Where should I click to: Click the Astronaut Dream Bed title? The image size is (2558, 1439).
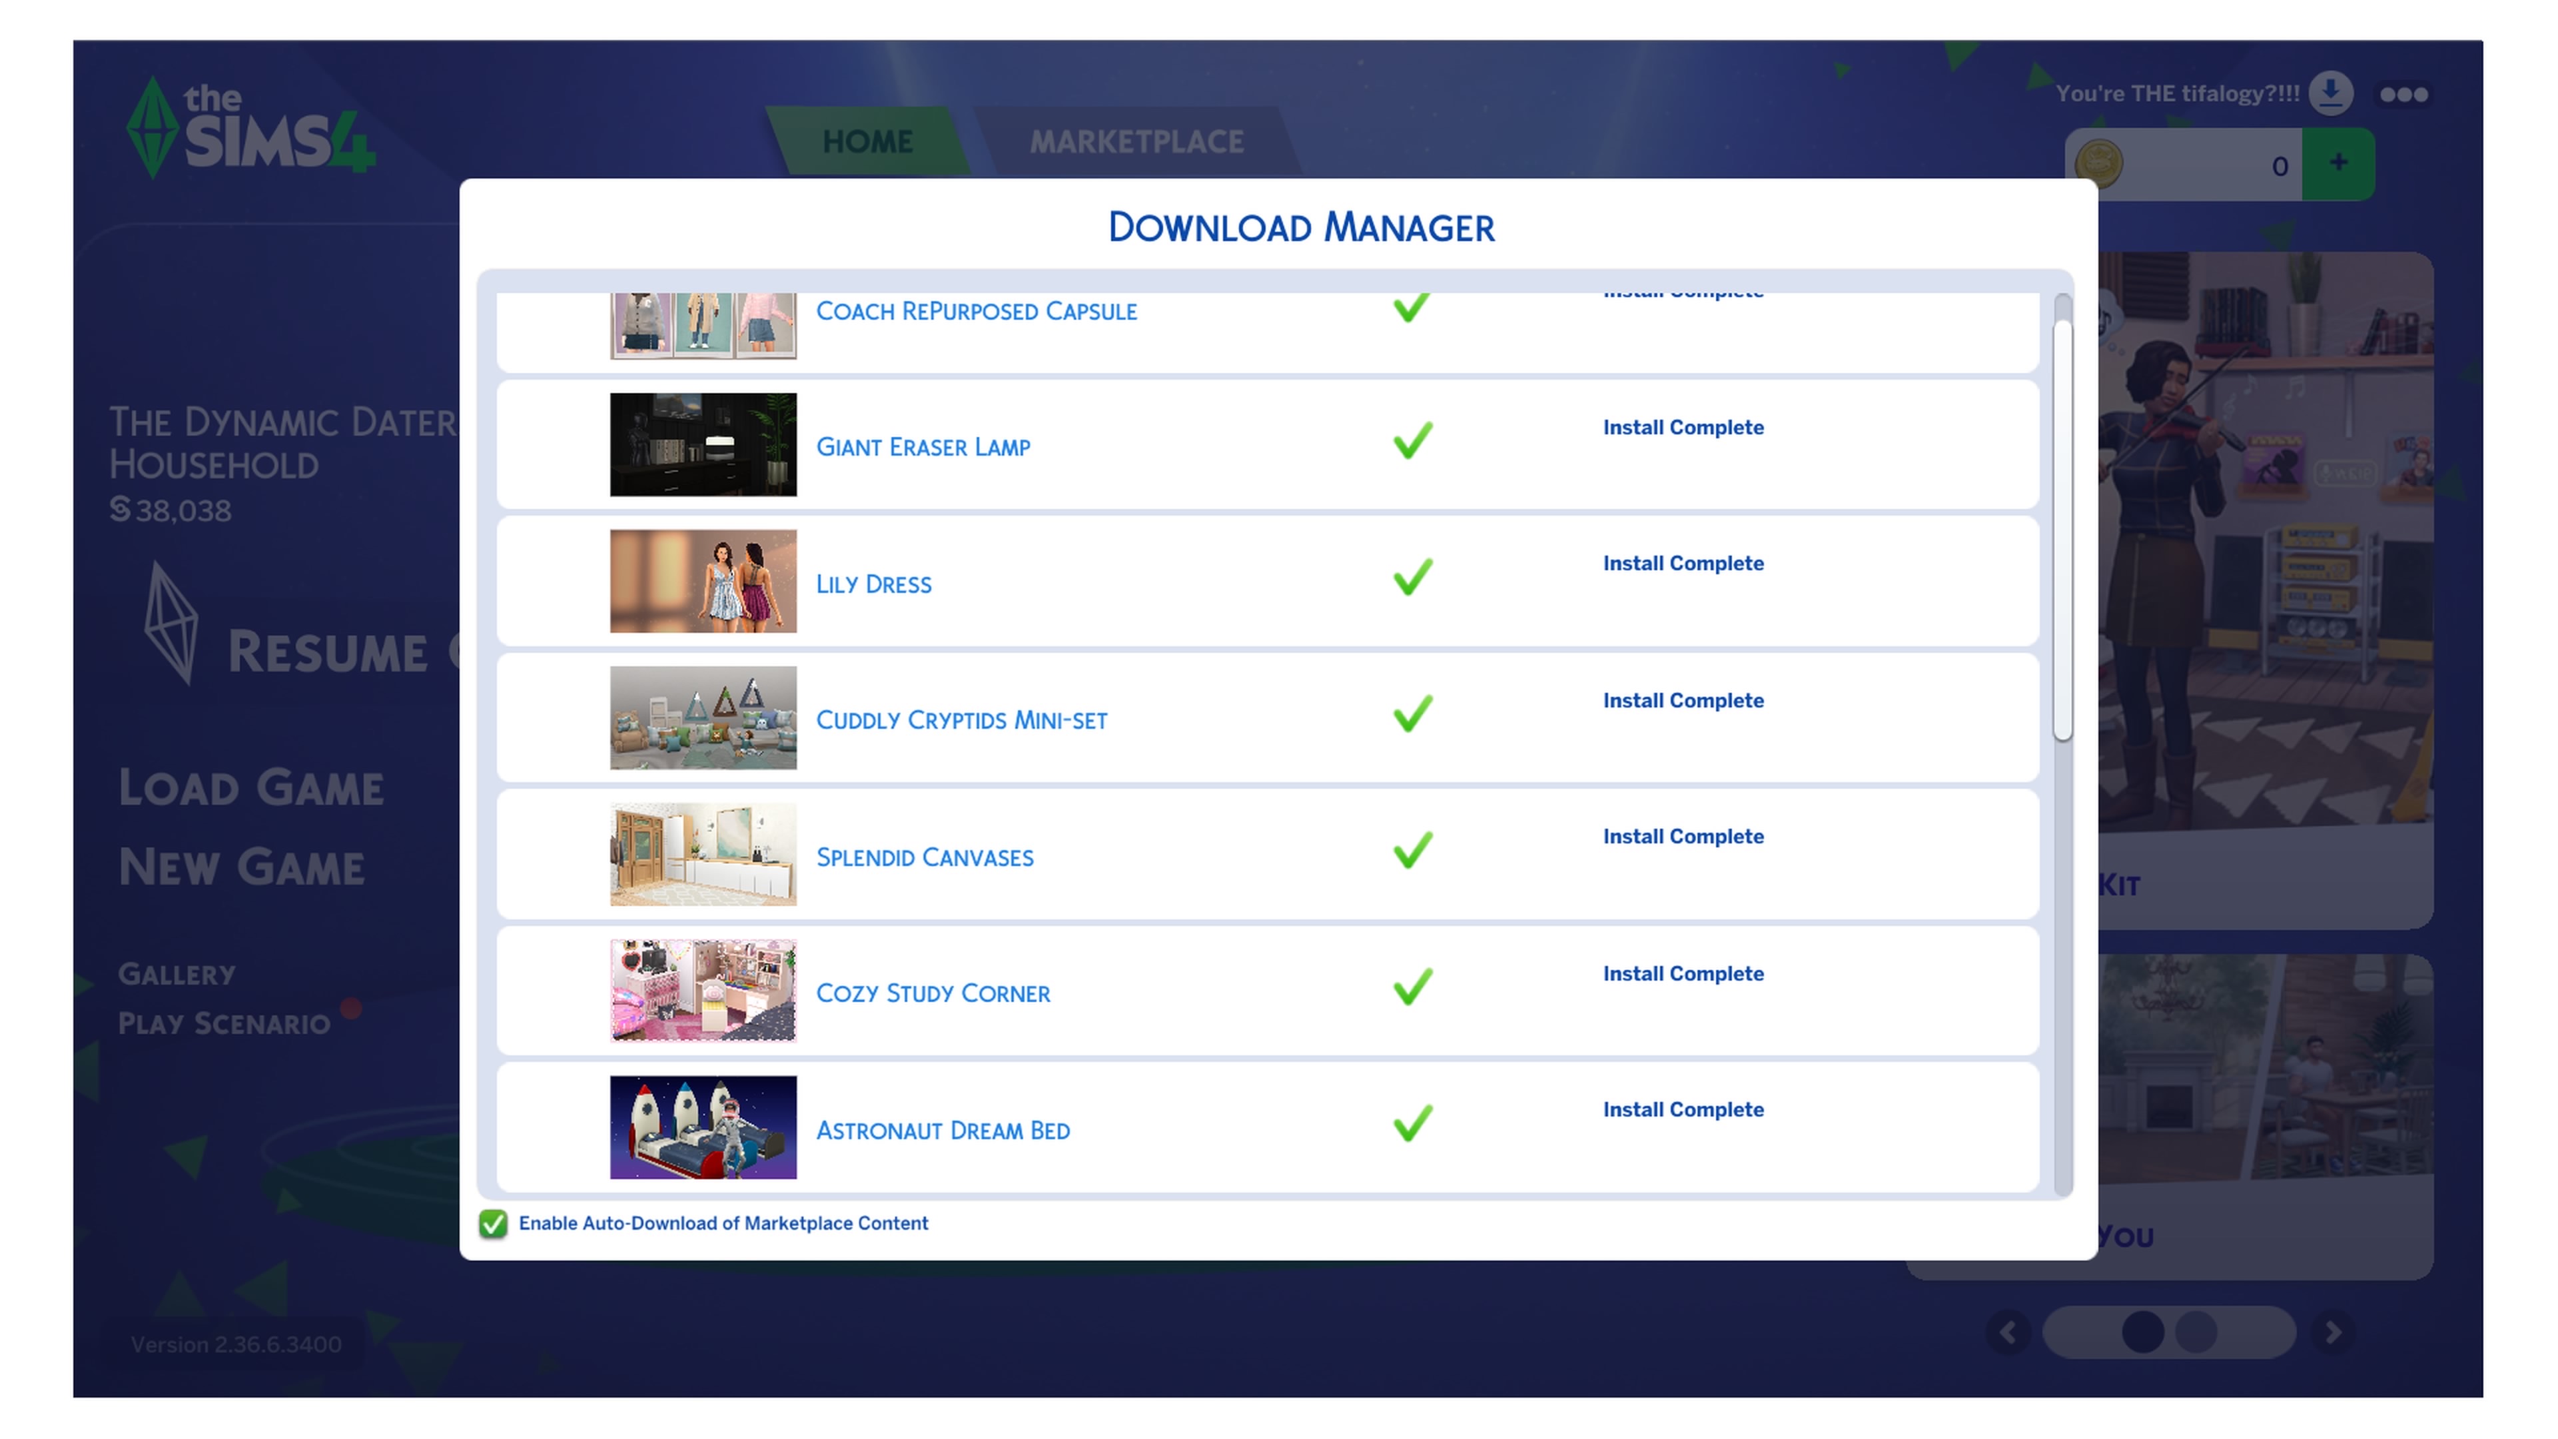[x=943, y=1130]
